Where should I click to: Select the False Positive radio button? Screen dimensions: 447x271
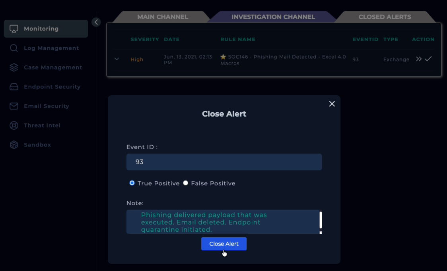click(x=186, y=183)
